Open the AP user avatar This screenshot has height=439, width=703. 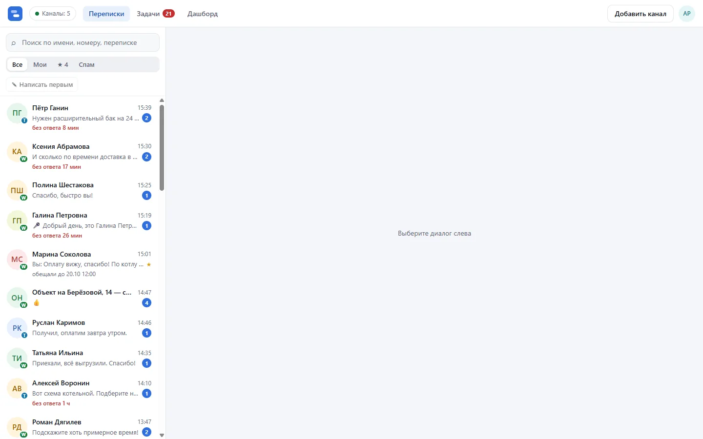click(x=687, y=14)
